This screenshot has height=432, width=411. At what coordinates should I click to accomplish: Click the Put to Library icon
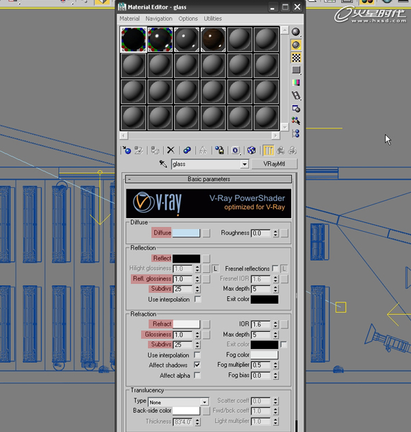[219, 150]
